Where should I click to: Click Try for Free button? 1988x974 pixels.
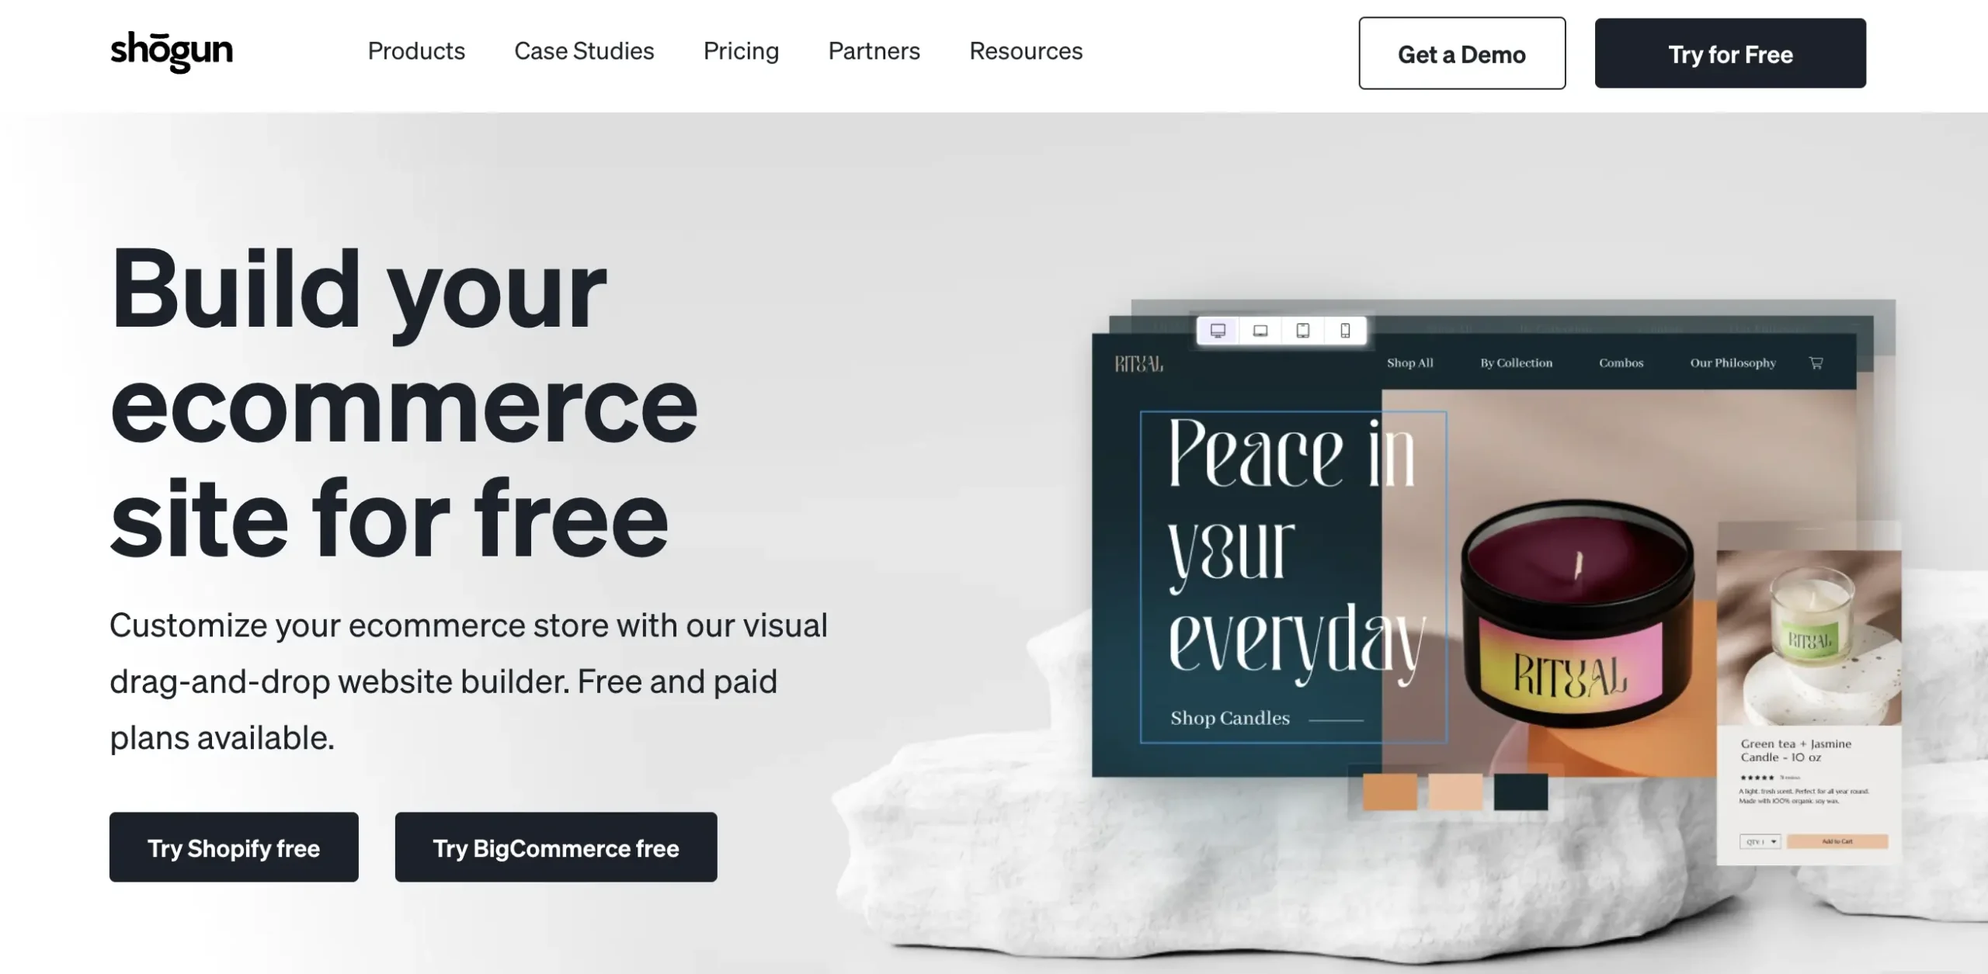(x=1729, y=54)
